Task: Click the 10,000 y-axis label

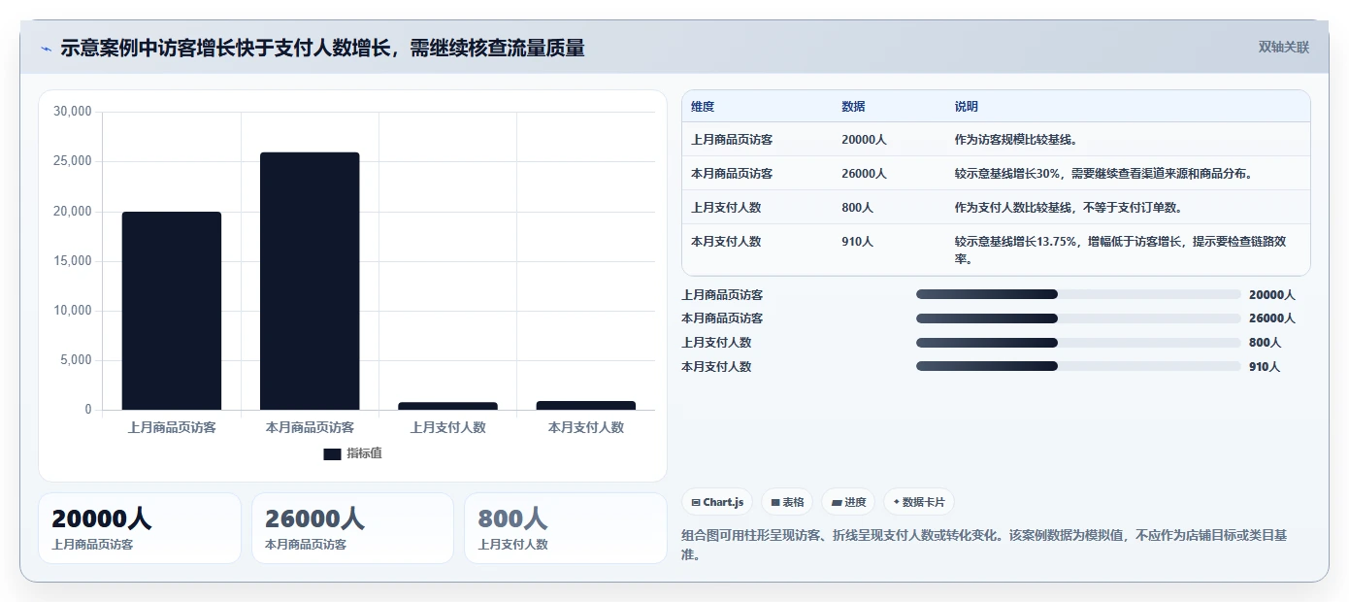Action: [x=73, y=311]
